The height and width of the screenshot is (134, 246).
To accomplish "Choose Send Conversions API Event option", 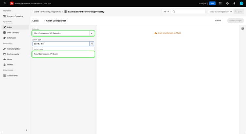I will point(63,54).
